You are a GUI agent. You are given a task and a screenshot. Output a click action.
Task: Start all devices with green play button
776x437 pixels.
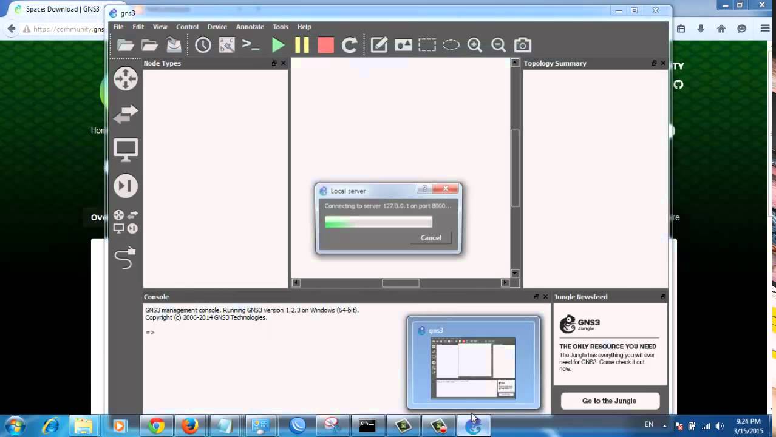[278, 45]
